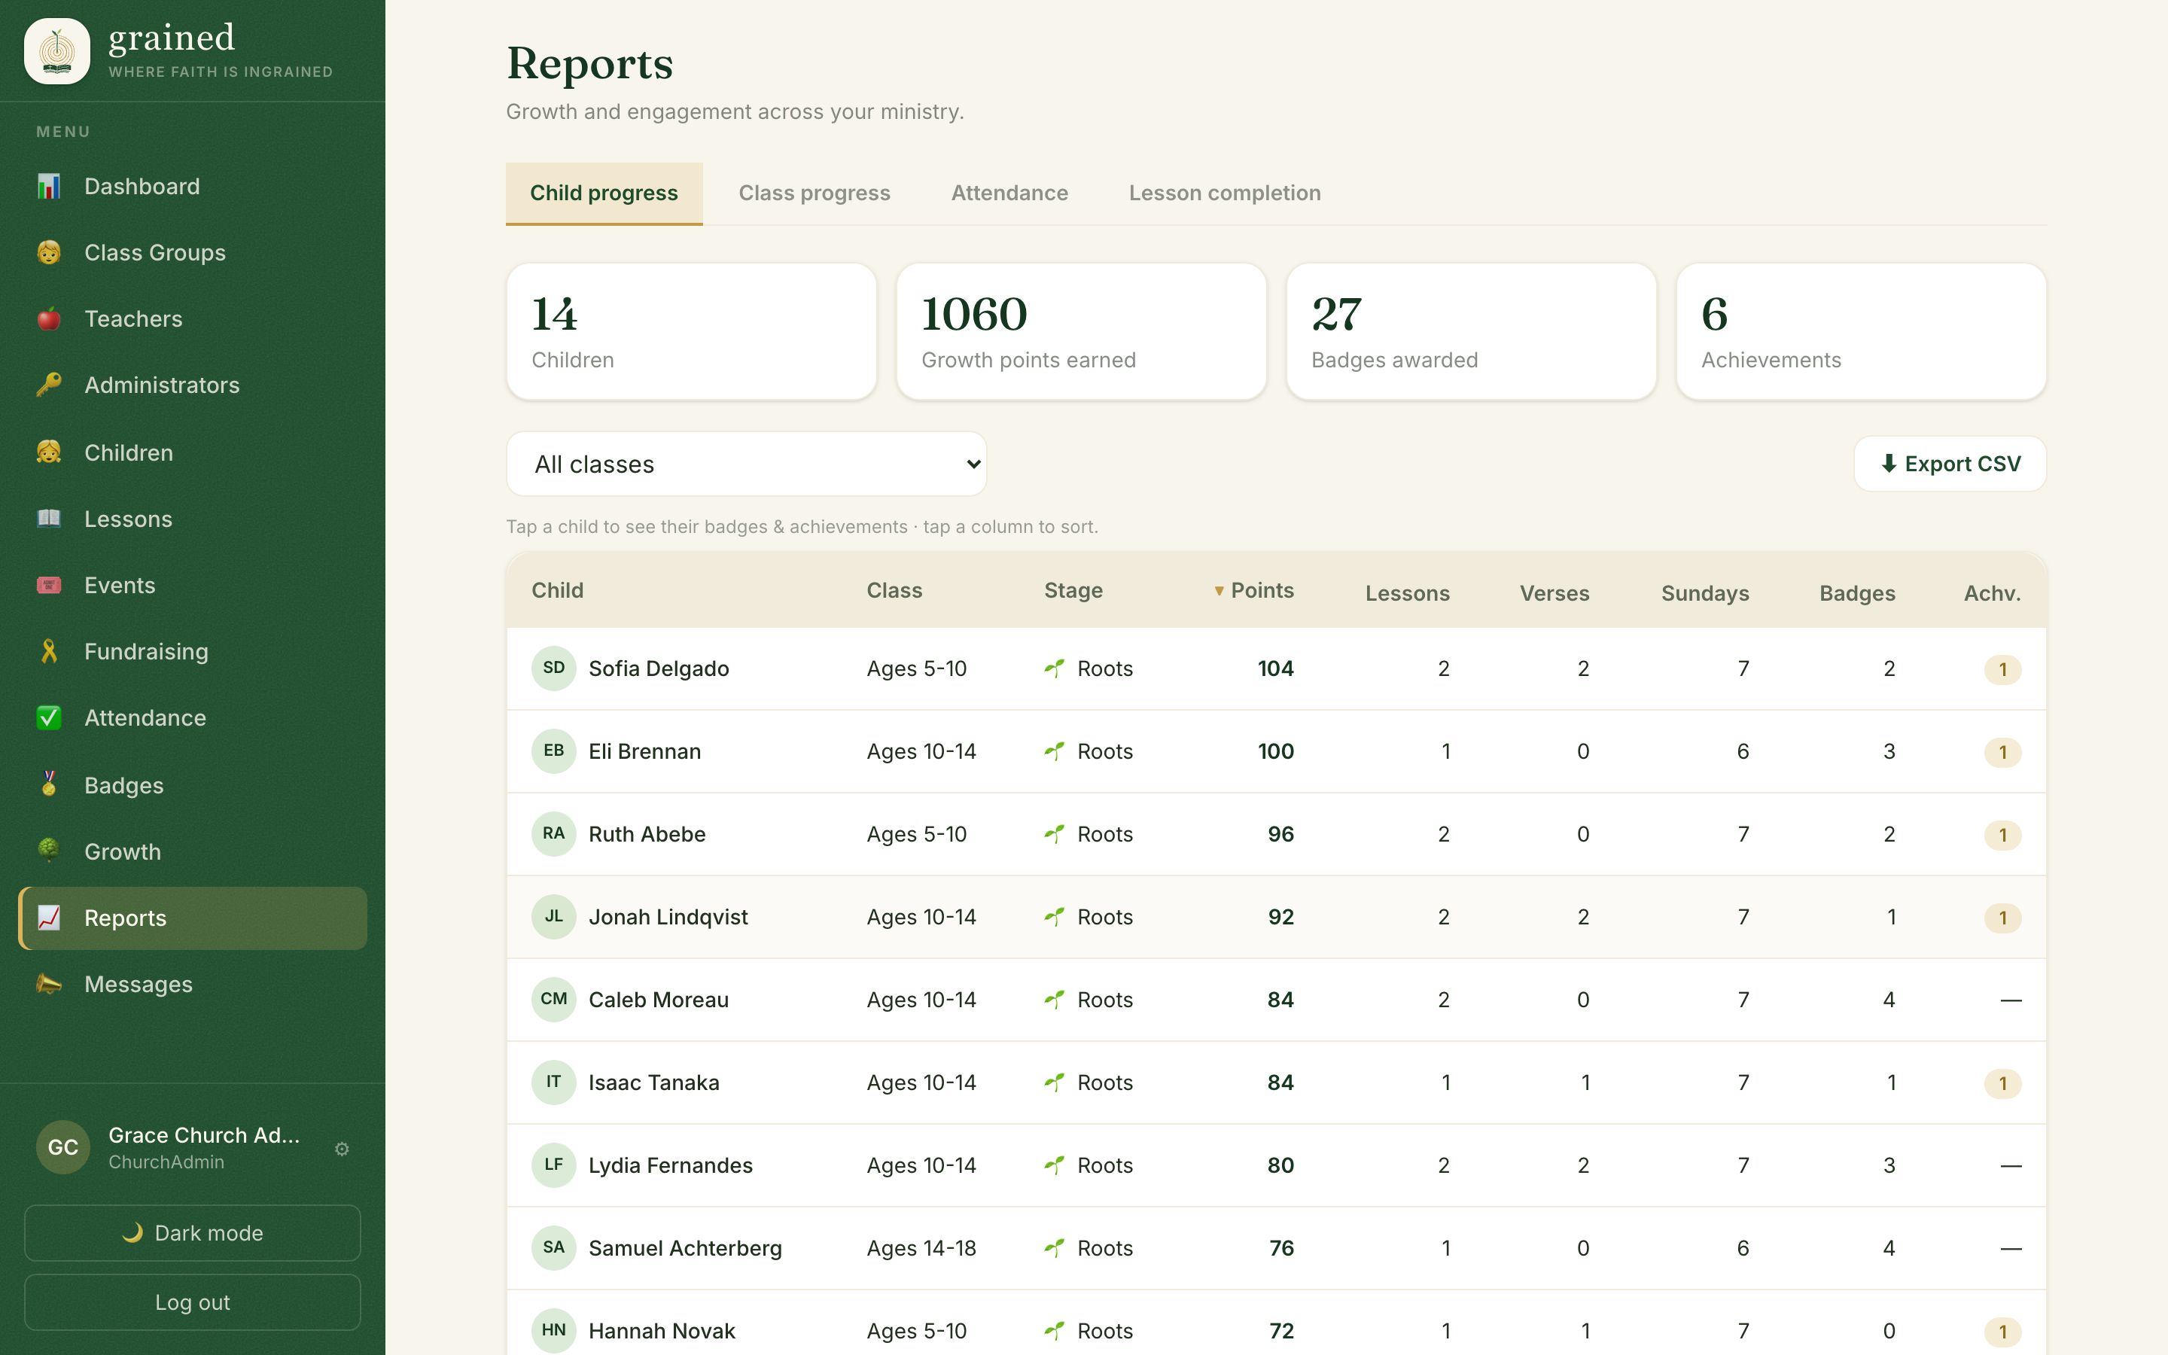
Task: Sort table by Points column
Action: [x=1253, y=591]
